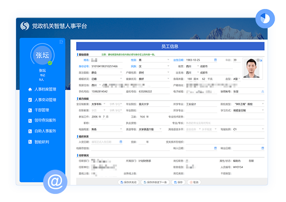Click the 张坛 user avatar circle
Viewport: 286px width, 202px height.
point(41,55)
